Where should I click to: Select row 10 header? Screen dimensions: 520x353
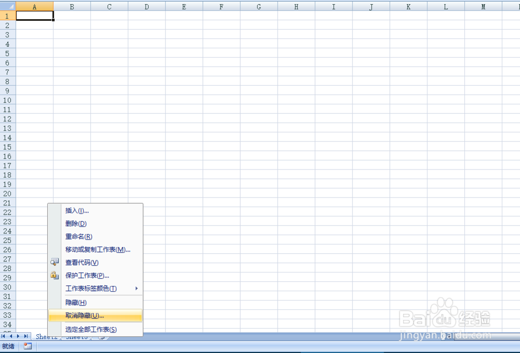(x=8, y=100)
